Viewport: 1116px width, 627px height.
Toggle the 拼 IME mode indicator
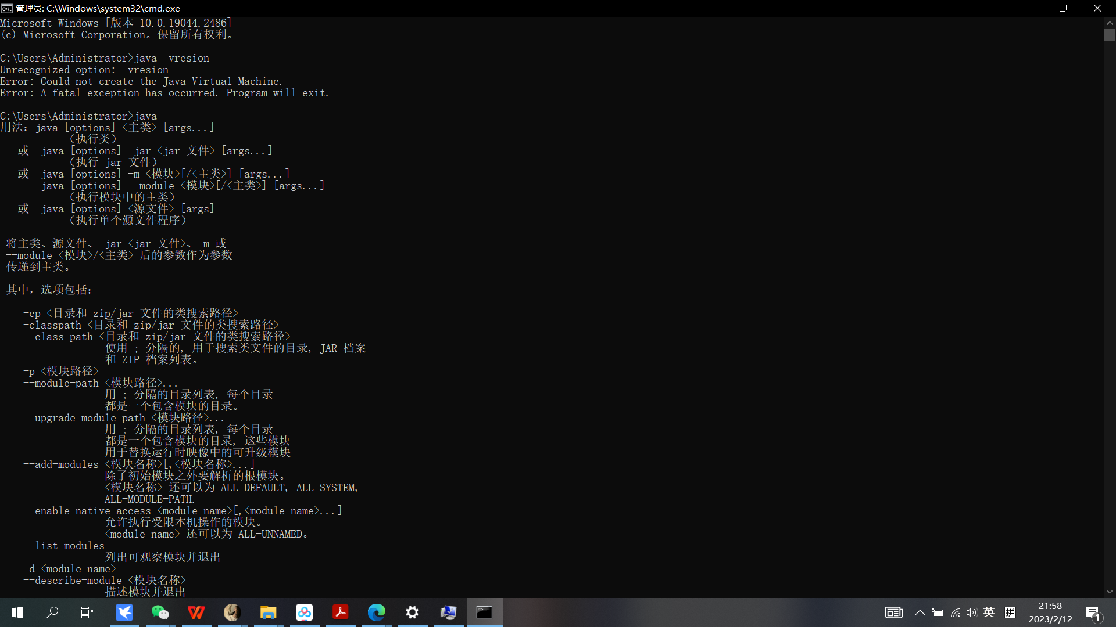1010,612
